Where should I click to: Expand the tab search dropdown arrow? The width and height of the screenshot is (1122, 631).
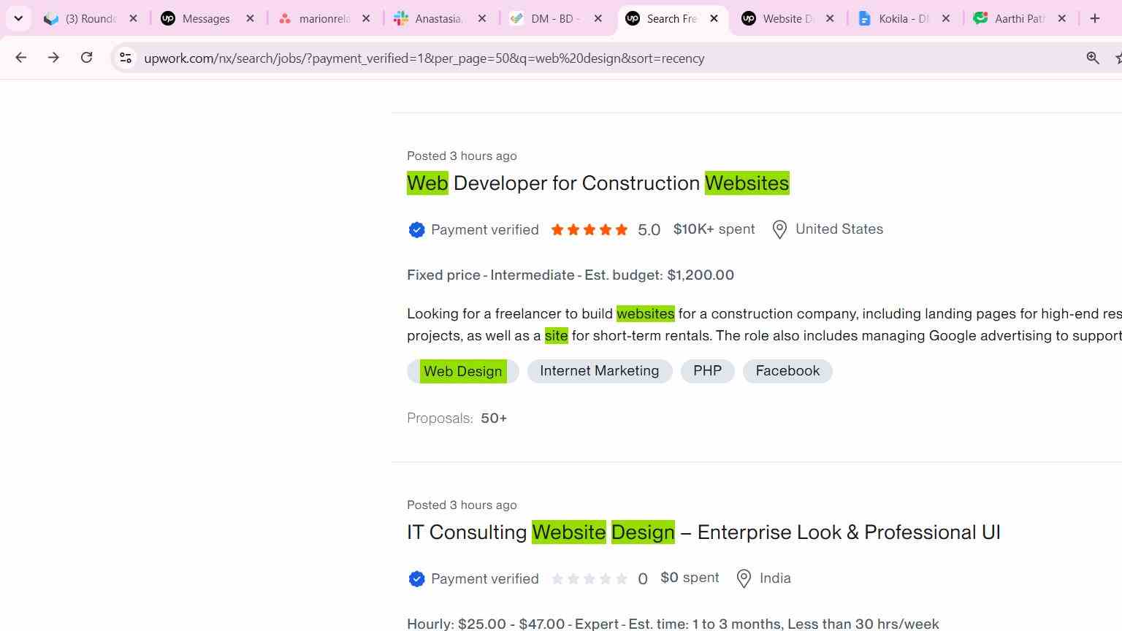tap(18, 18)
